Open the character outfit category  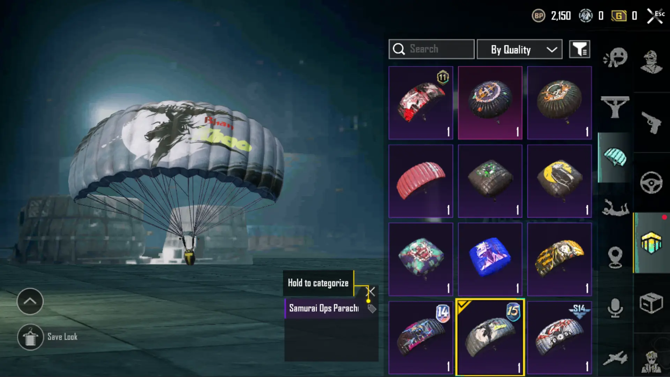(651, 62)
